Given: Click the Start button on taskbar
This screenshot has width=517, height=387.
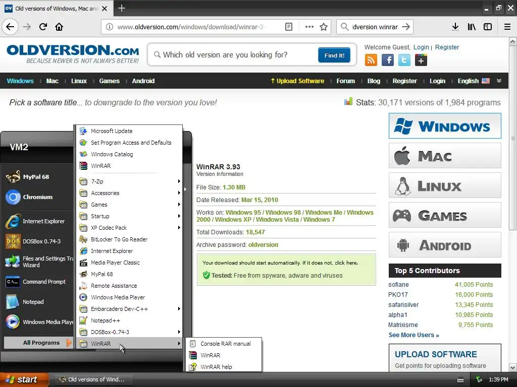Looking at the screenshot, I should (24, 380).
